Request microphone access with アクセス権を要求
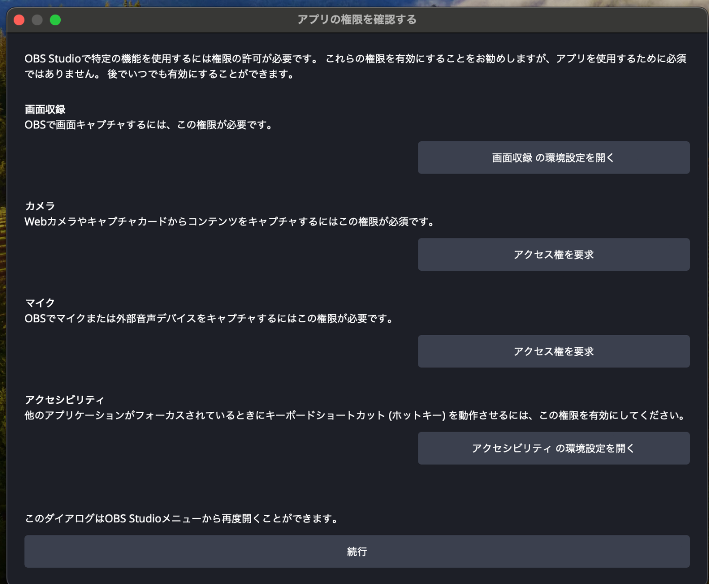 point(554,351)
